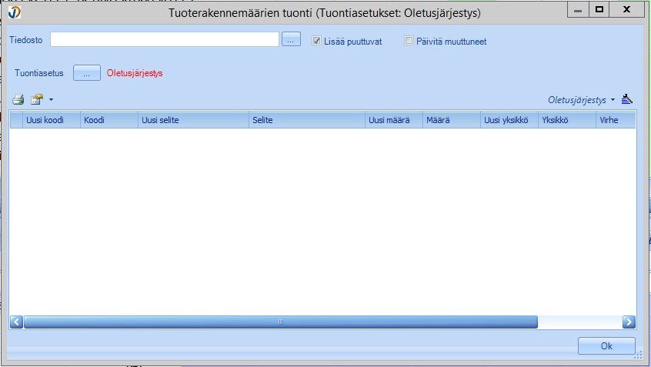Click the grid row selector header corner

tap(16, 120)
